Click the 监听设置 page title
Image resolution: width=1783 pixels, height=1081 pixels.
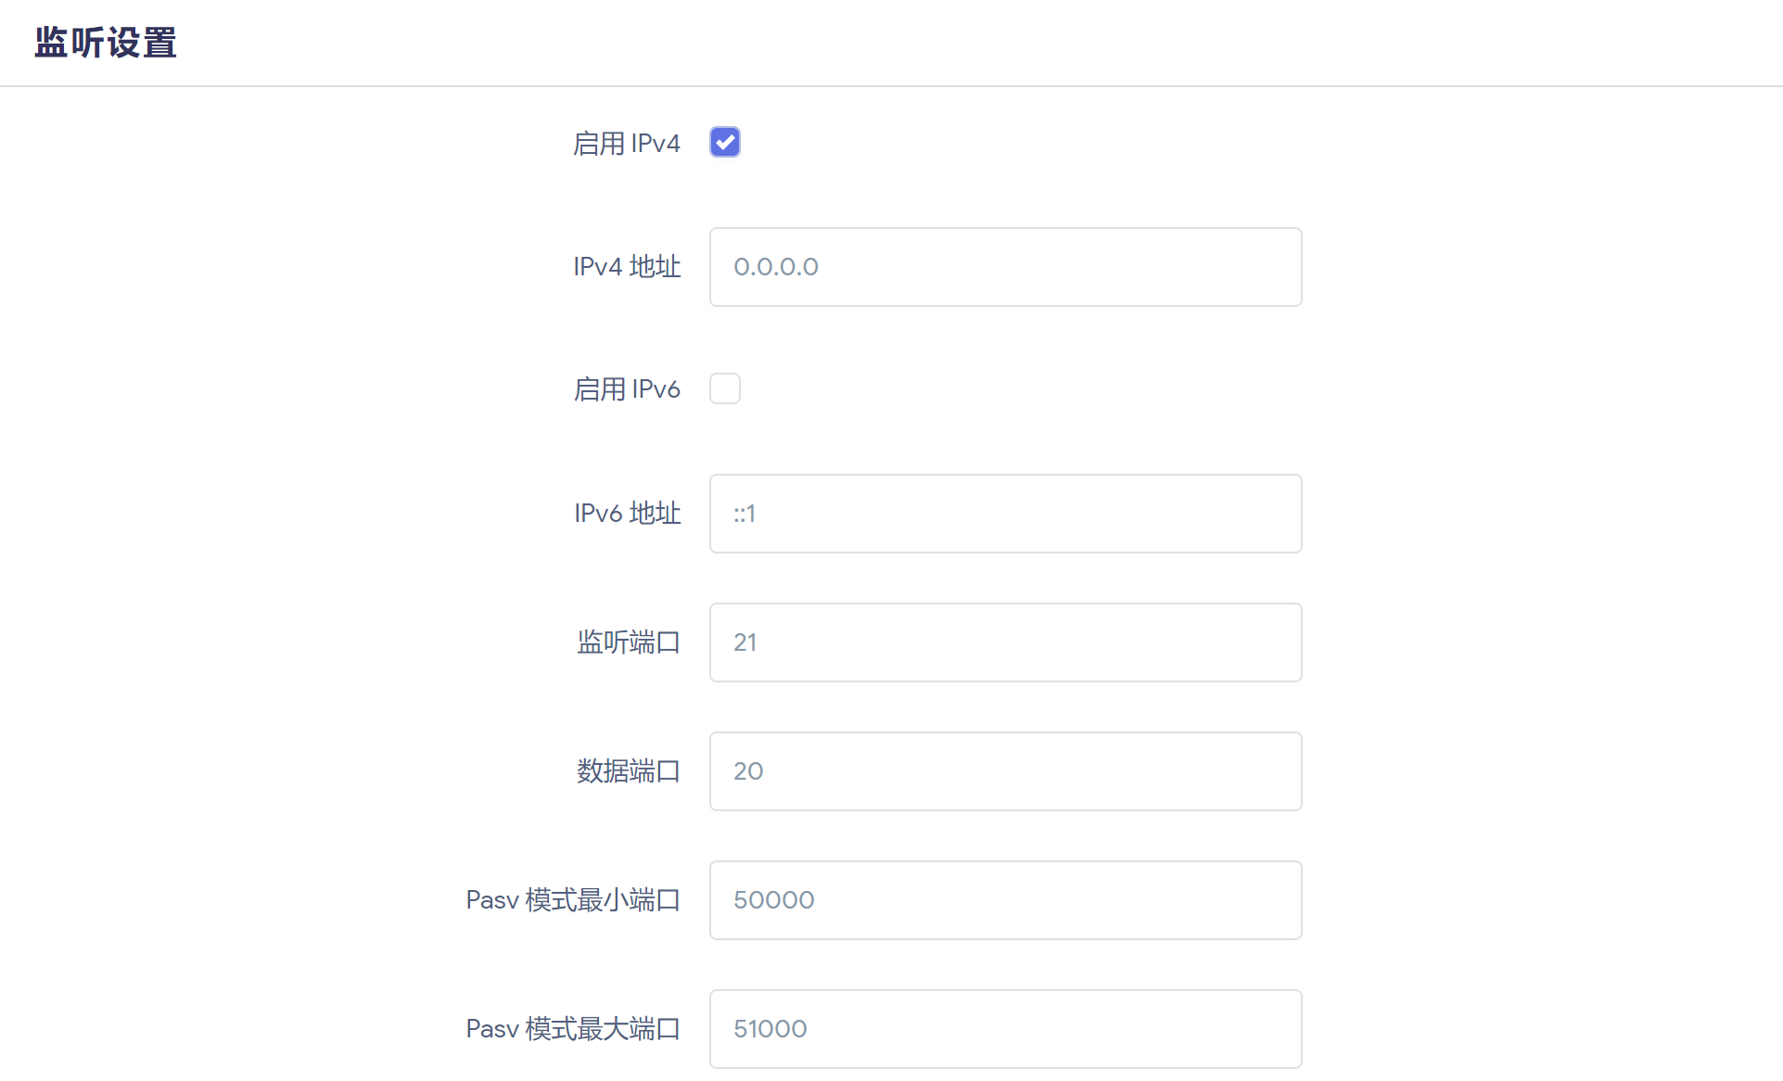tap(104, 42)
